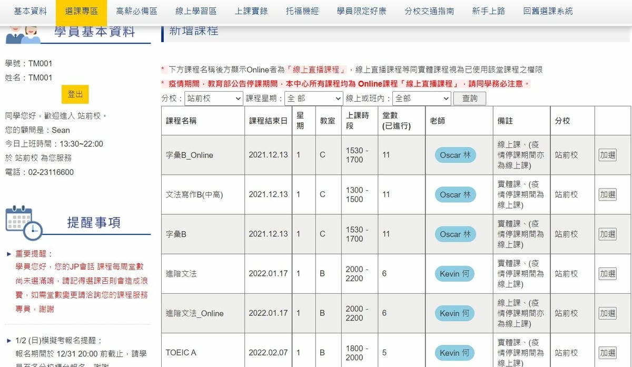The width and height of the screenshot is (632, 367).
Task: Click 加選 for 文法寫作B(中高)
Action: click(607, 194)
